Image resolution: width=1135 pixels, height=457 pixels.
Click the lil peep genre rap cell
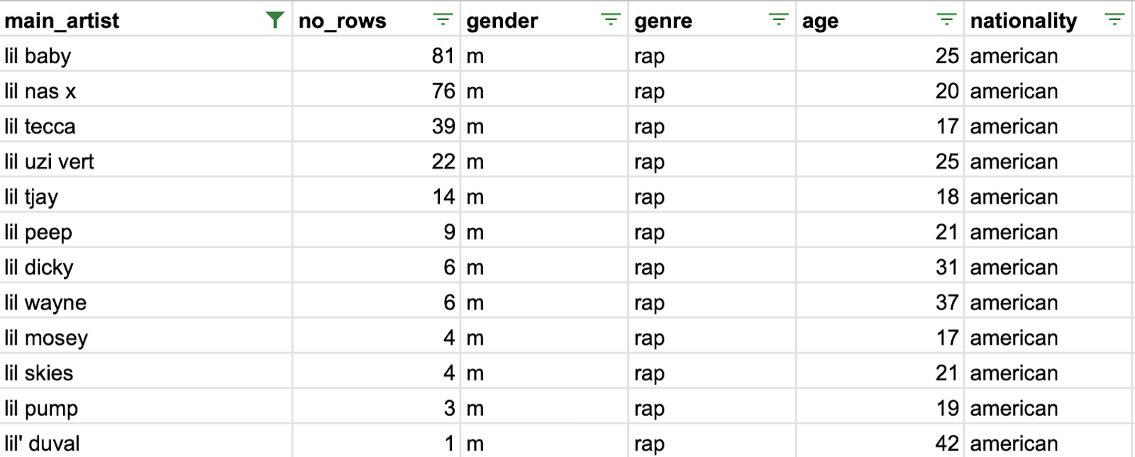pos(712,231)
